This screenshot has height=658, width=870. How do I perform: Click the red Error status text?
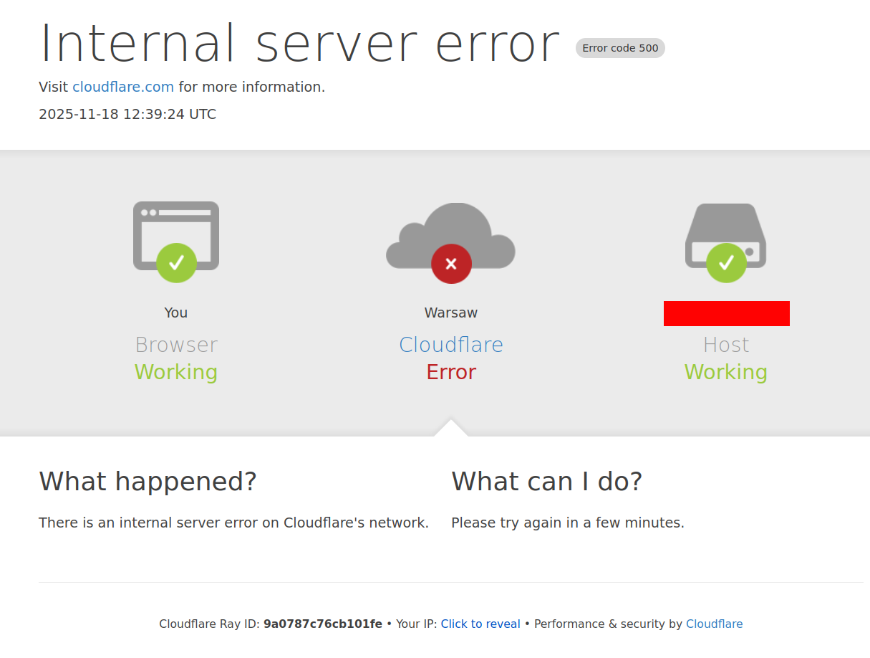tap(451, 372)
